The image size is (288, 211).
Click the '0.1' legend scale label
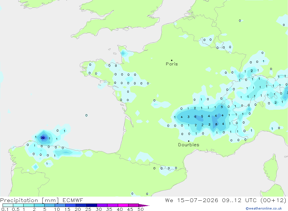pyautogui.click(x=5, y=209)
